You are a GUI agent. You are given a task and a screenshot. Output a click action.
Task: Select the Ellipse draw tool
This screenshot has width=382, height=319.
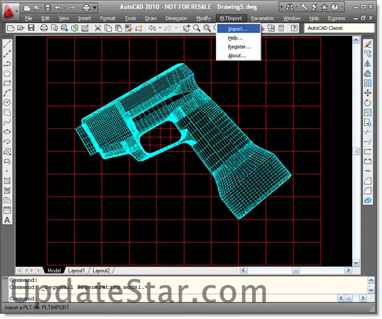[x=7, y=132]
